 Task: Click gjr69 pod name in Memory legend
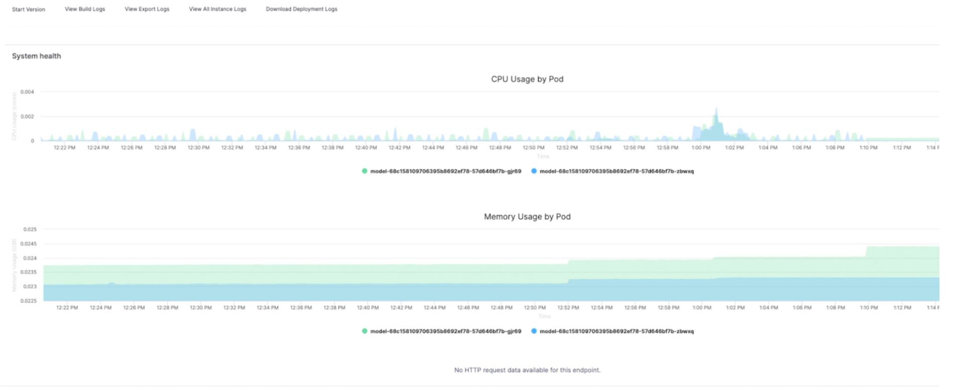(446, 331)
